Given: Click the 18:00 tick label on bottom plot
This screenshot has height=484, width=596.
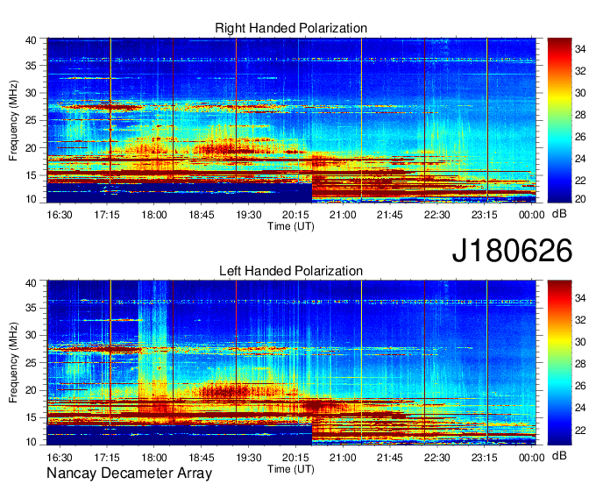Looking at the screenshot, I should pyautogui.click(x=154, y=458).
